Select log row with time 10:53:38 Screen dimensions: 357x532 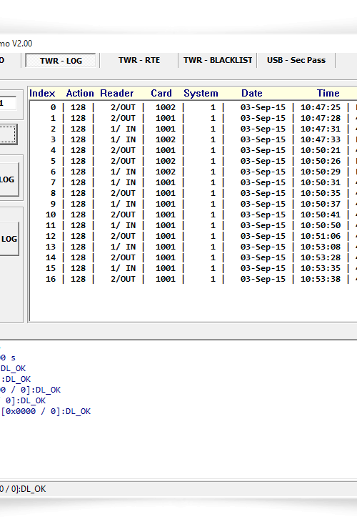(193, 280)
